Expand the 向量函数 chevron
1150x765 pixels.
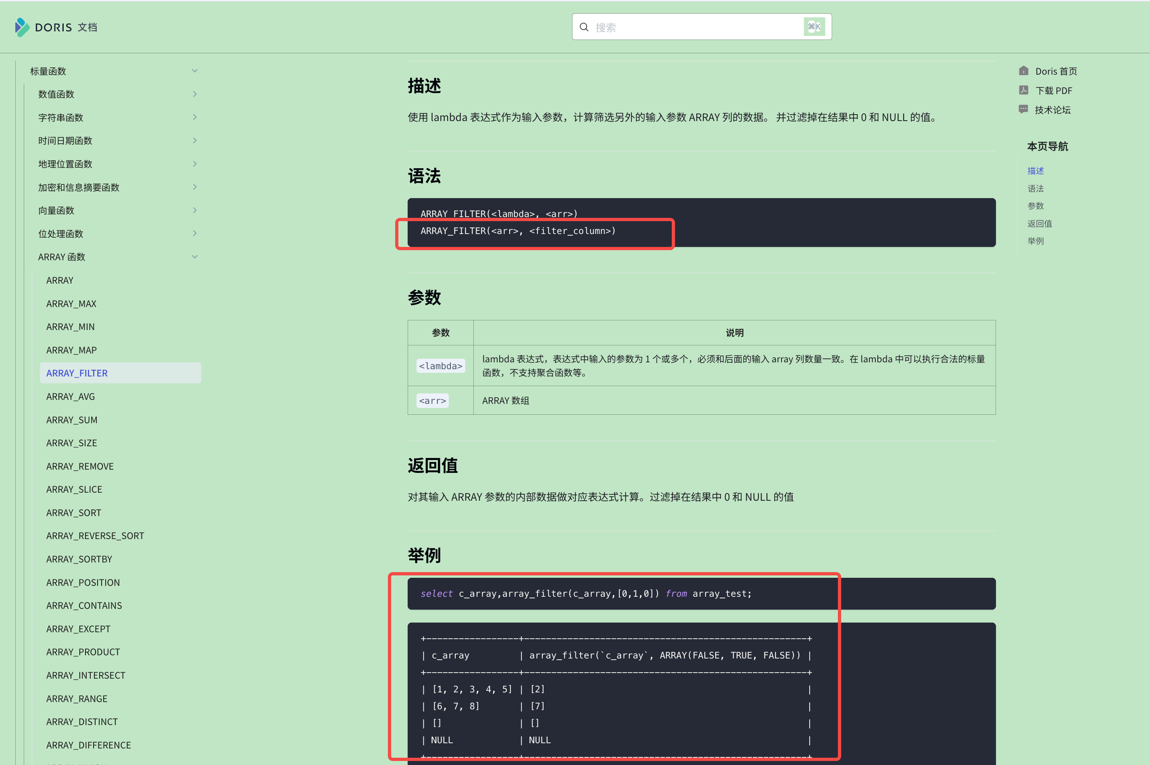click(194, 210)
